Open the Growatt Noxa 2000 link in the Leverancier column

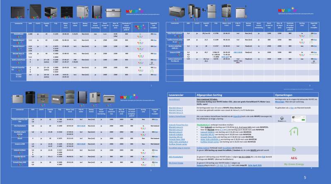click(177, 139)
